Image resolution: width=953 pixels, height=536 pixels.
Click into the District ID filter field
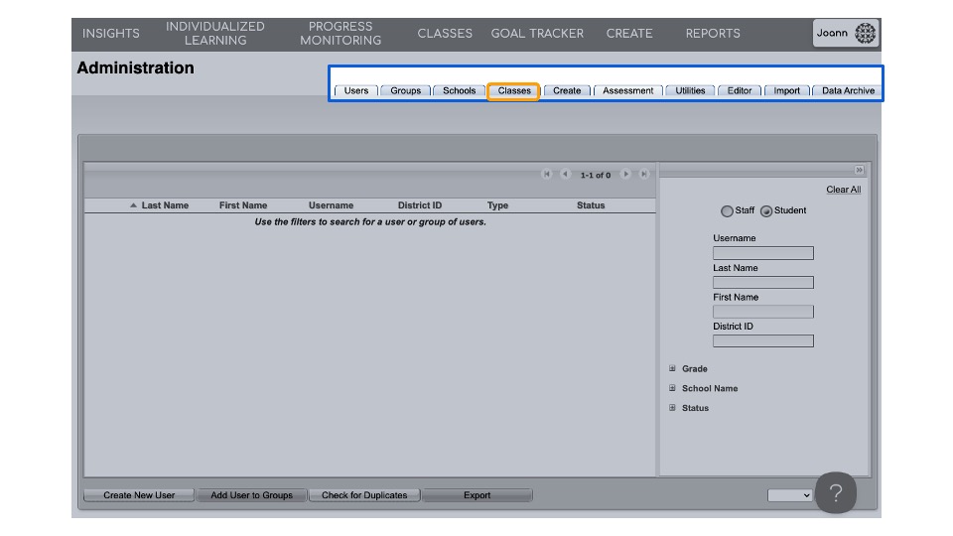click(x=762, y=340)
